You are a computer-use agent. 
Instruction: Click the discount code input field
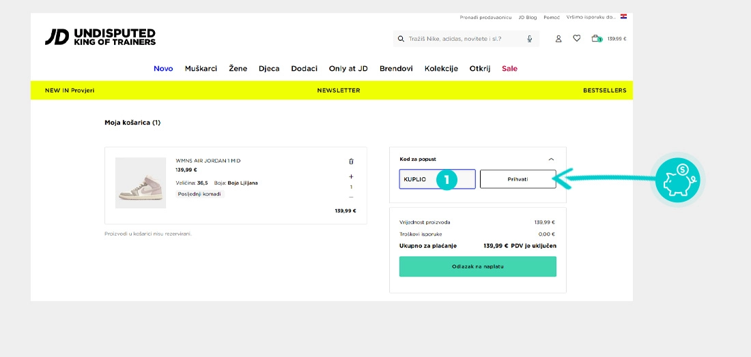click(437, 179)
